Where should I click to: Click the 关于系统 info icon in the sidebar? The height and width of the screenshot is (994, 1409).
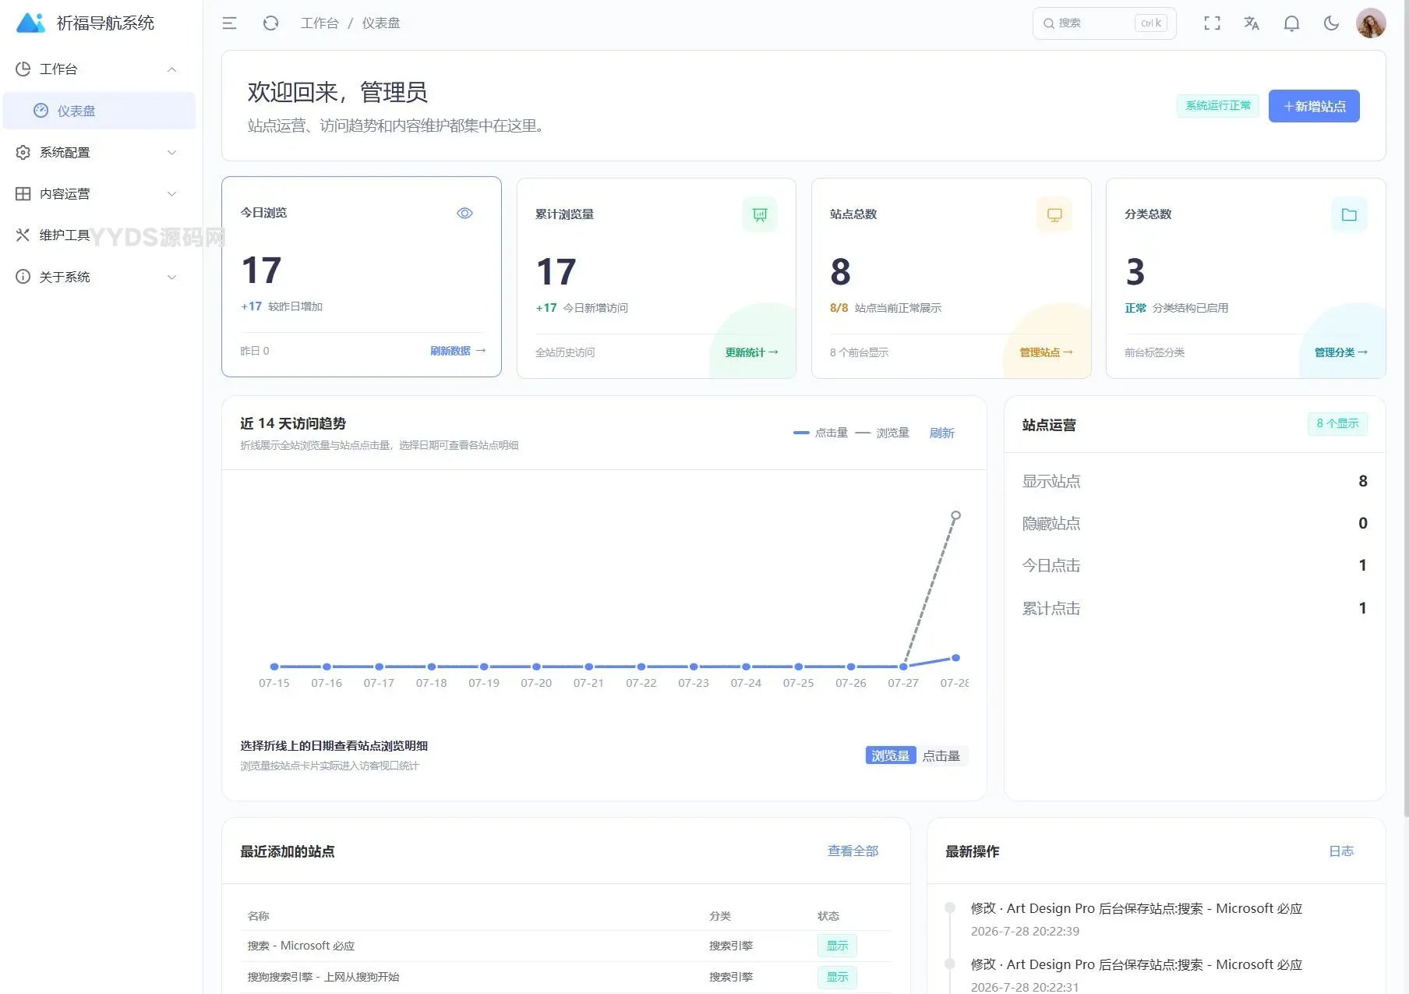click(x=23, y=277)
